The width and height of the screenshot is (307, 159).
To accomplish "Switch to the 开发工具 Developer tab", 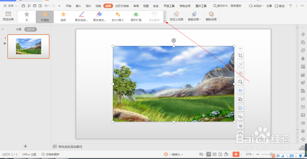I will pyautogui.click(x=169, y=6).
